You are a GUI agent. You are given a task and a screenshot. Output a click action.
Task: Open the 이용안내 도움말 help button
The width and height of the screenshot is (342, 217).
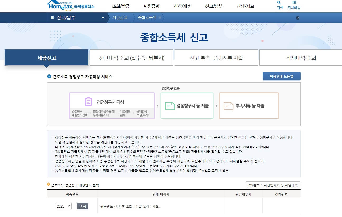click(x=281, y=76)
